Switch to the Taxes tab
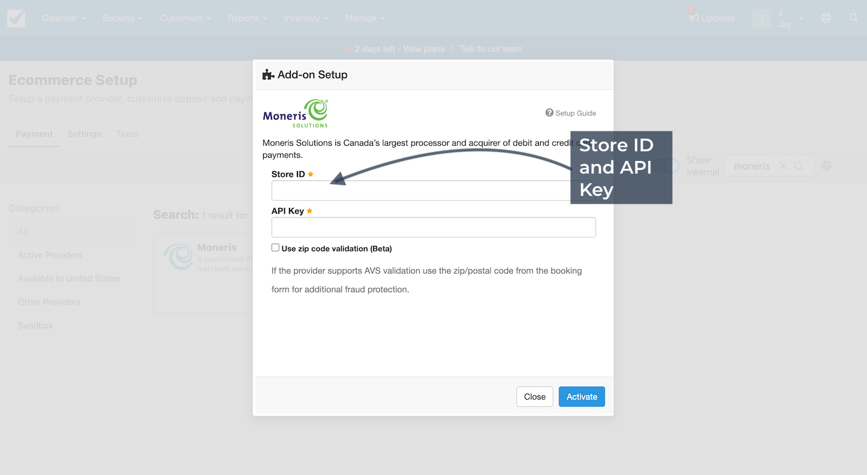Image resolution: width=867 pixels, height=475 pixels. (x=127, y=134)
